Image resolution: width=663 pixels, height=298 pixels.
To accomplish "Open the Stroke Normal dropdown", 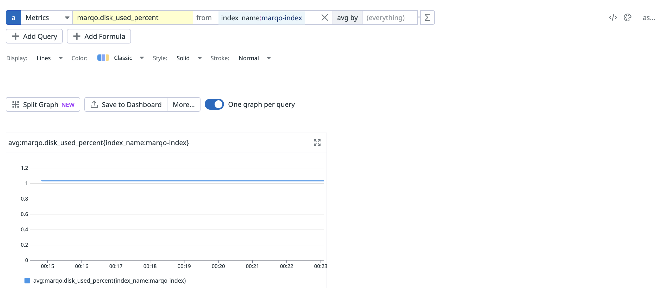I will 255,58.
